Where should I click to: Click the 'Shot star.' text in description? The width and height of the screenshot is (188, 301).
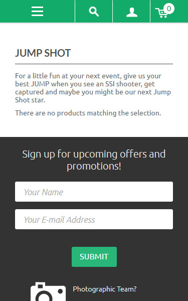point(30,100)
